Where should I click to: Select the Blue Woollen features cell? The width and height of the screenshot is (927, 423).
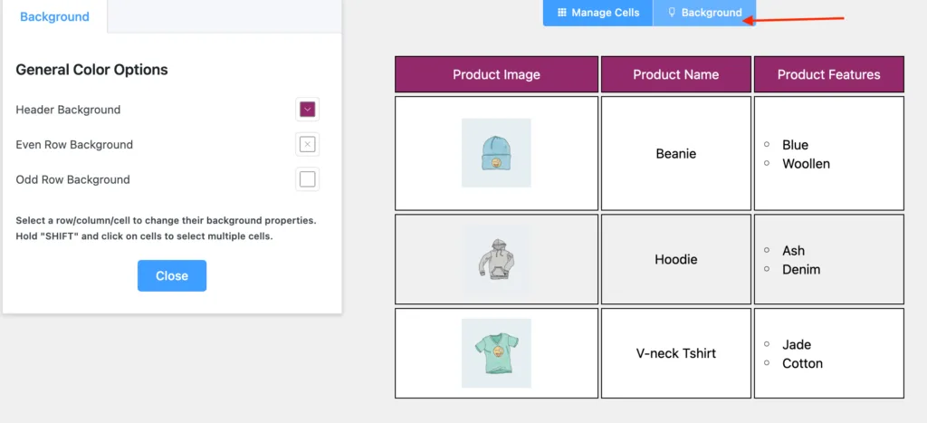pyautogui.click(x=829, y=153)
